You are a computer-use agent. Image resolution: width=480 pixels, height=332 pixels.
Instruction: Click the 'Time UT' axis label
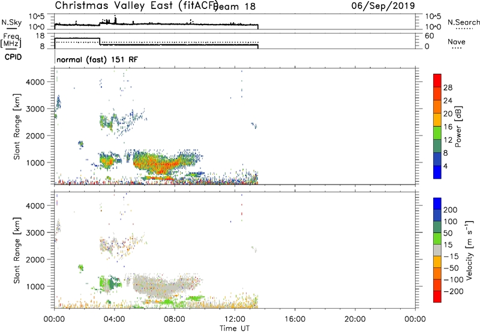(x=235, y=328)
